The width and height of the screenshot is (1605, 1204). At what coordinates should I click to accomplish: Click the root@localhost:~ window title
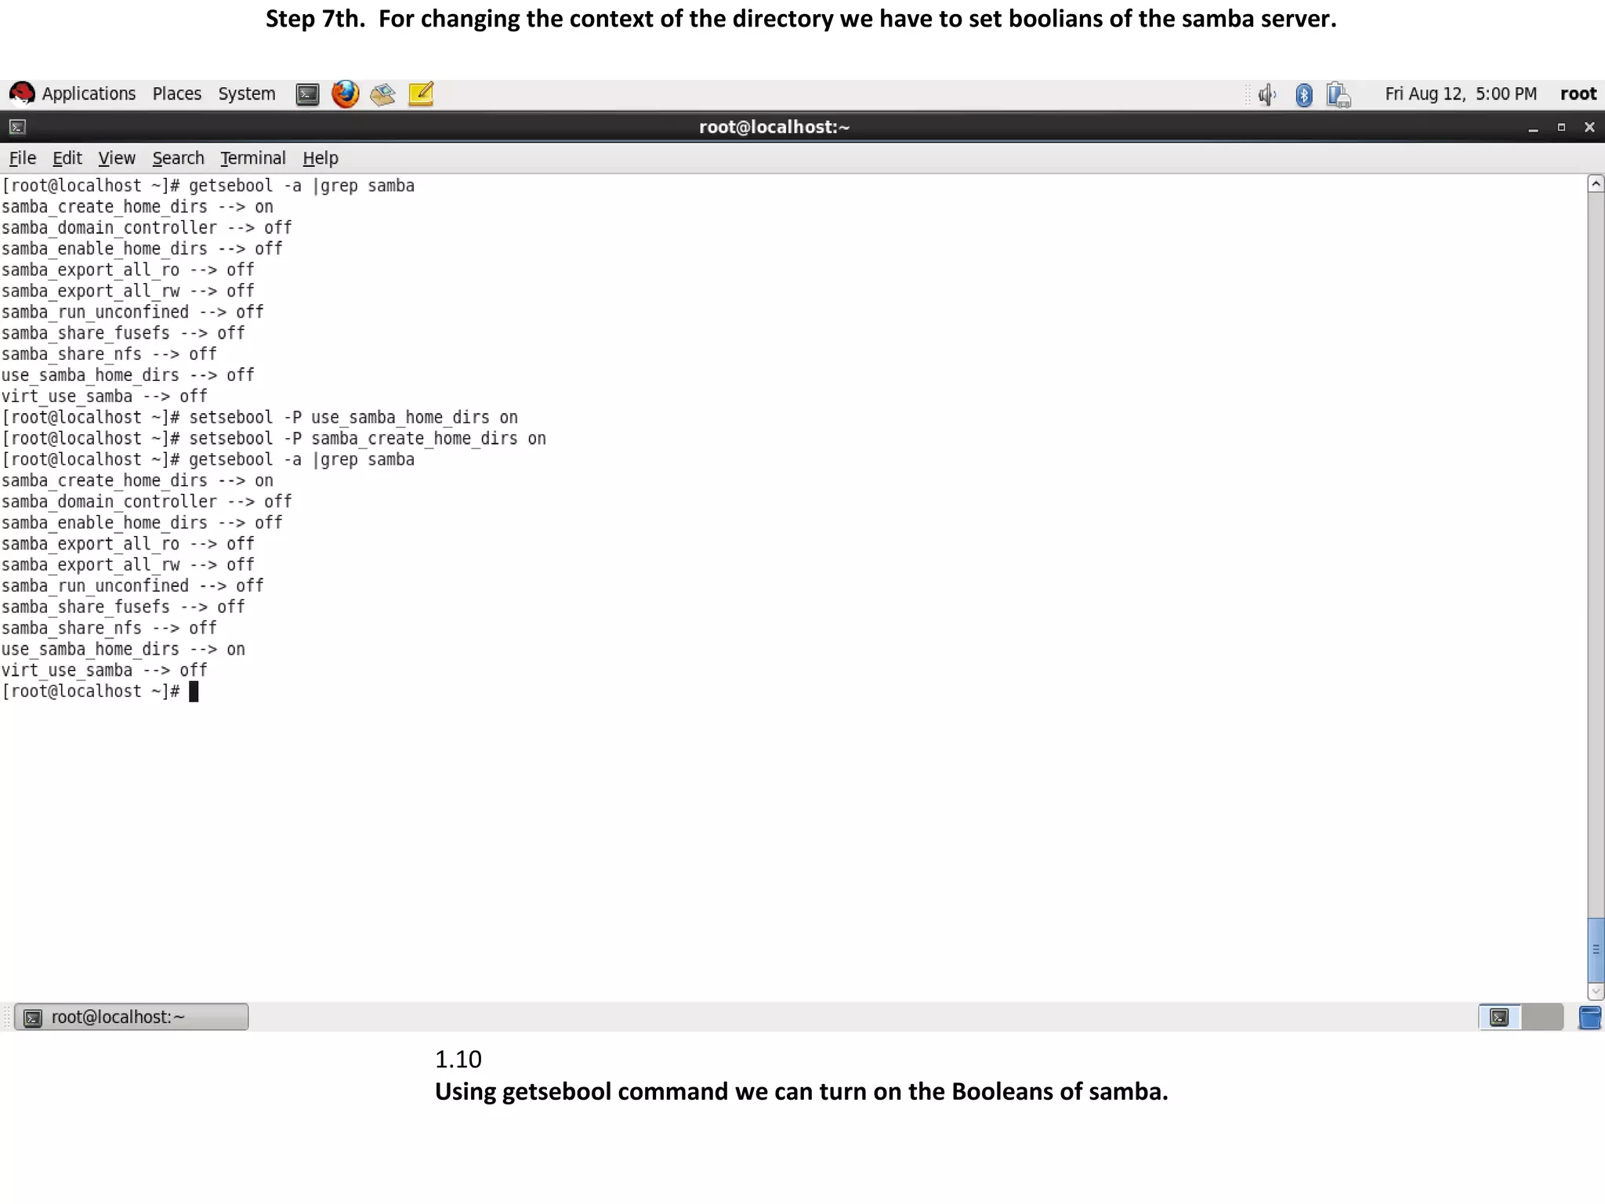point(774,127)
